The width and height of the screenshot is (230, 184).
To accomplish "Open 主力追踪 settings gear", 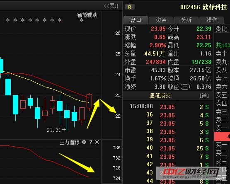I will 84,142.
